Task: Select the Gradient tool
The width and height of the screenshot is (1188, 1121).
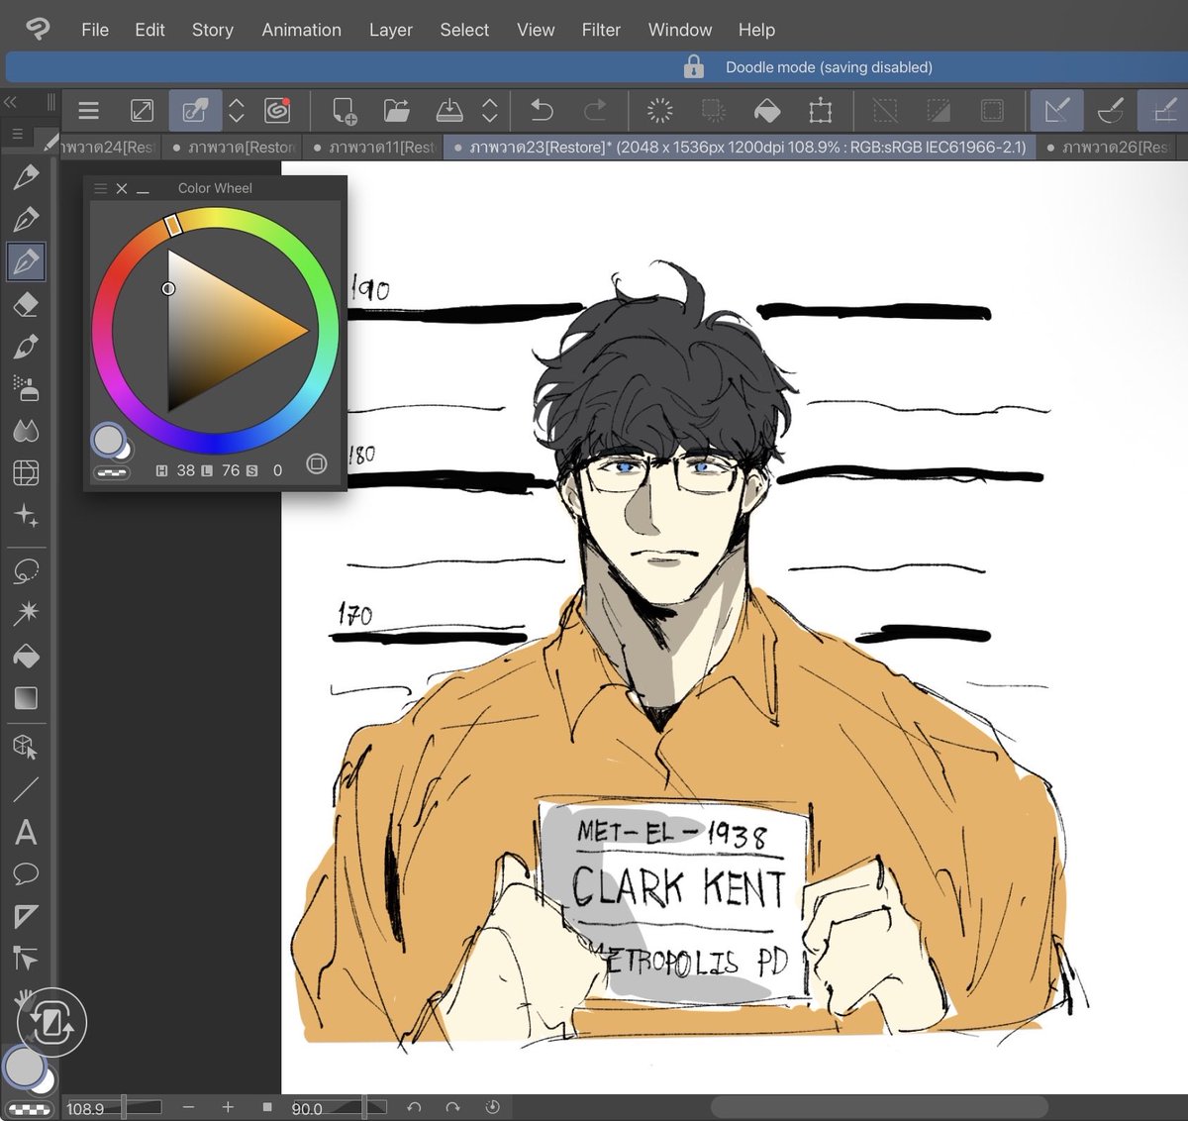Action: point(27,698)
